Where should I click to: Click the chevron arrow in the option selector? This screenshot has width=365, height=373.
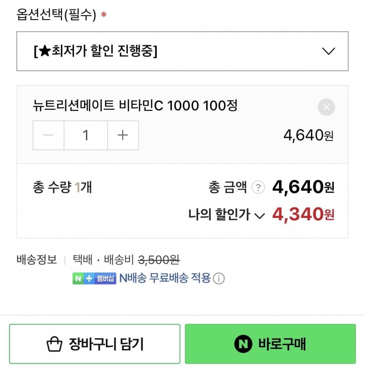pyautogui.click(x=328, y=51)
